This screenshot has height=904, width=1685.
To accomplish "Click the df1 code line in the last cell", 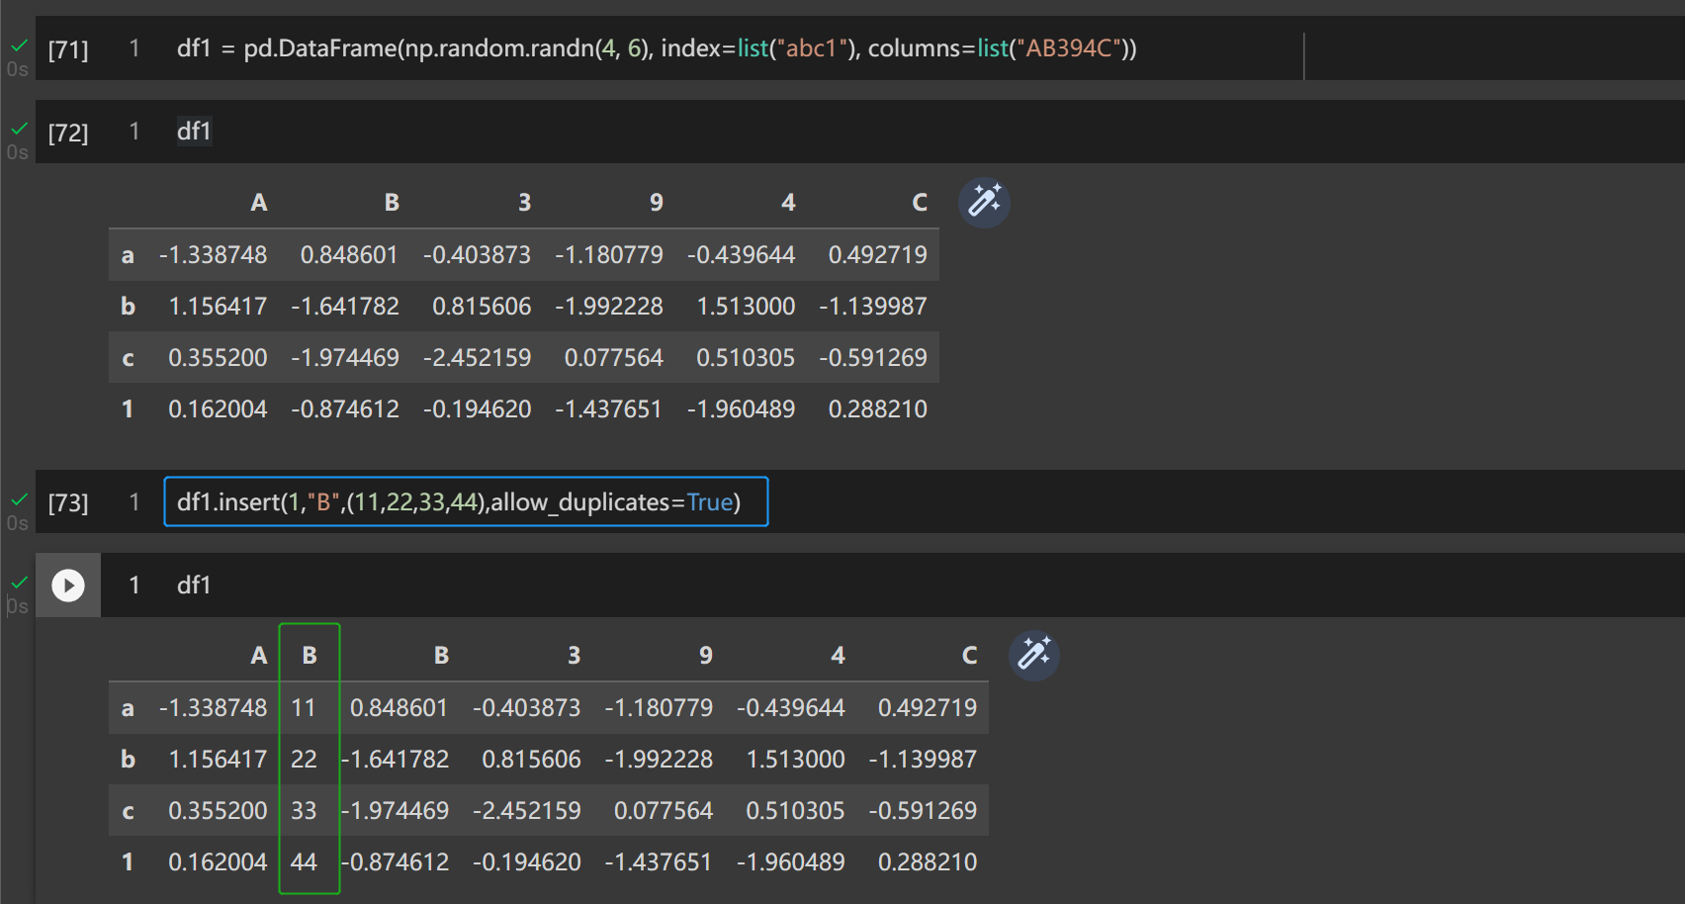I will pos(194,586).
